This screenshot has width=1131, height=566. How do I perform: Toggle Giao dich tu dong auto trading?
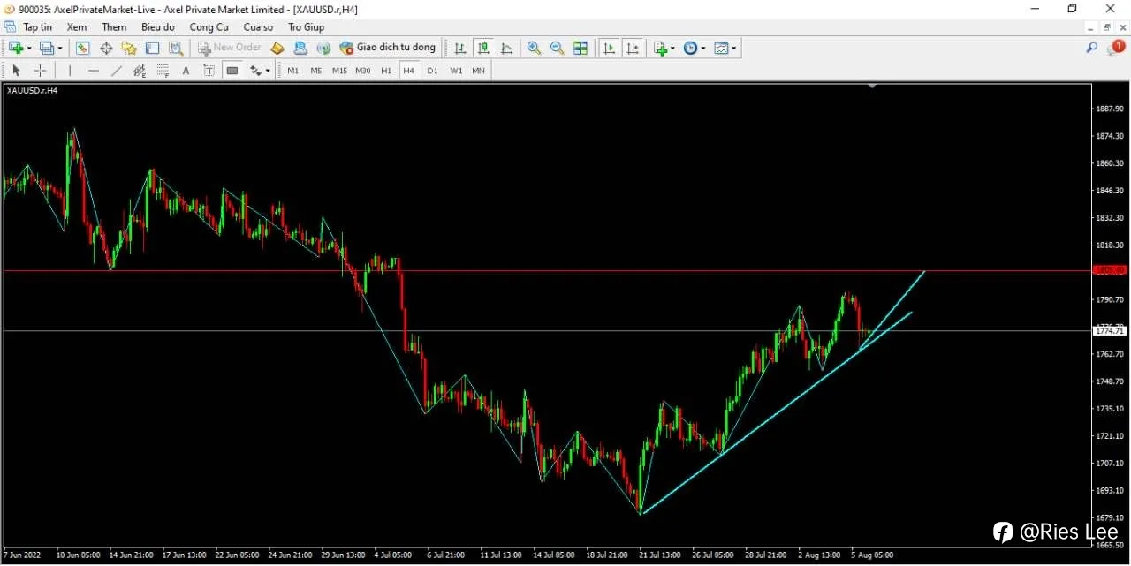(x=388, y=48)
